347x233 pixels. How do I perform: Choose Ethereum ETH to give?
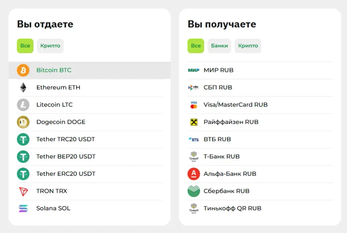(x=89, y=88)
